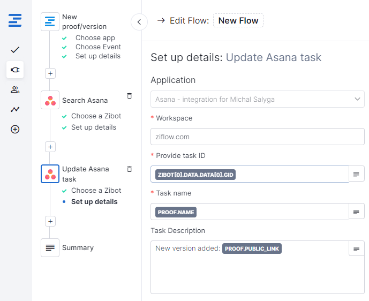Click the Workspace input field
Image resolution: width=369 pixels, height=301 pixels.
pos(257,137)
